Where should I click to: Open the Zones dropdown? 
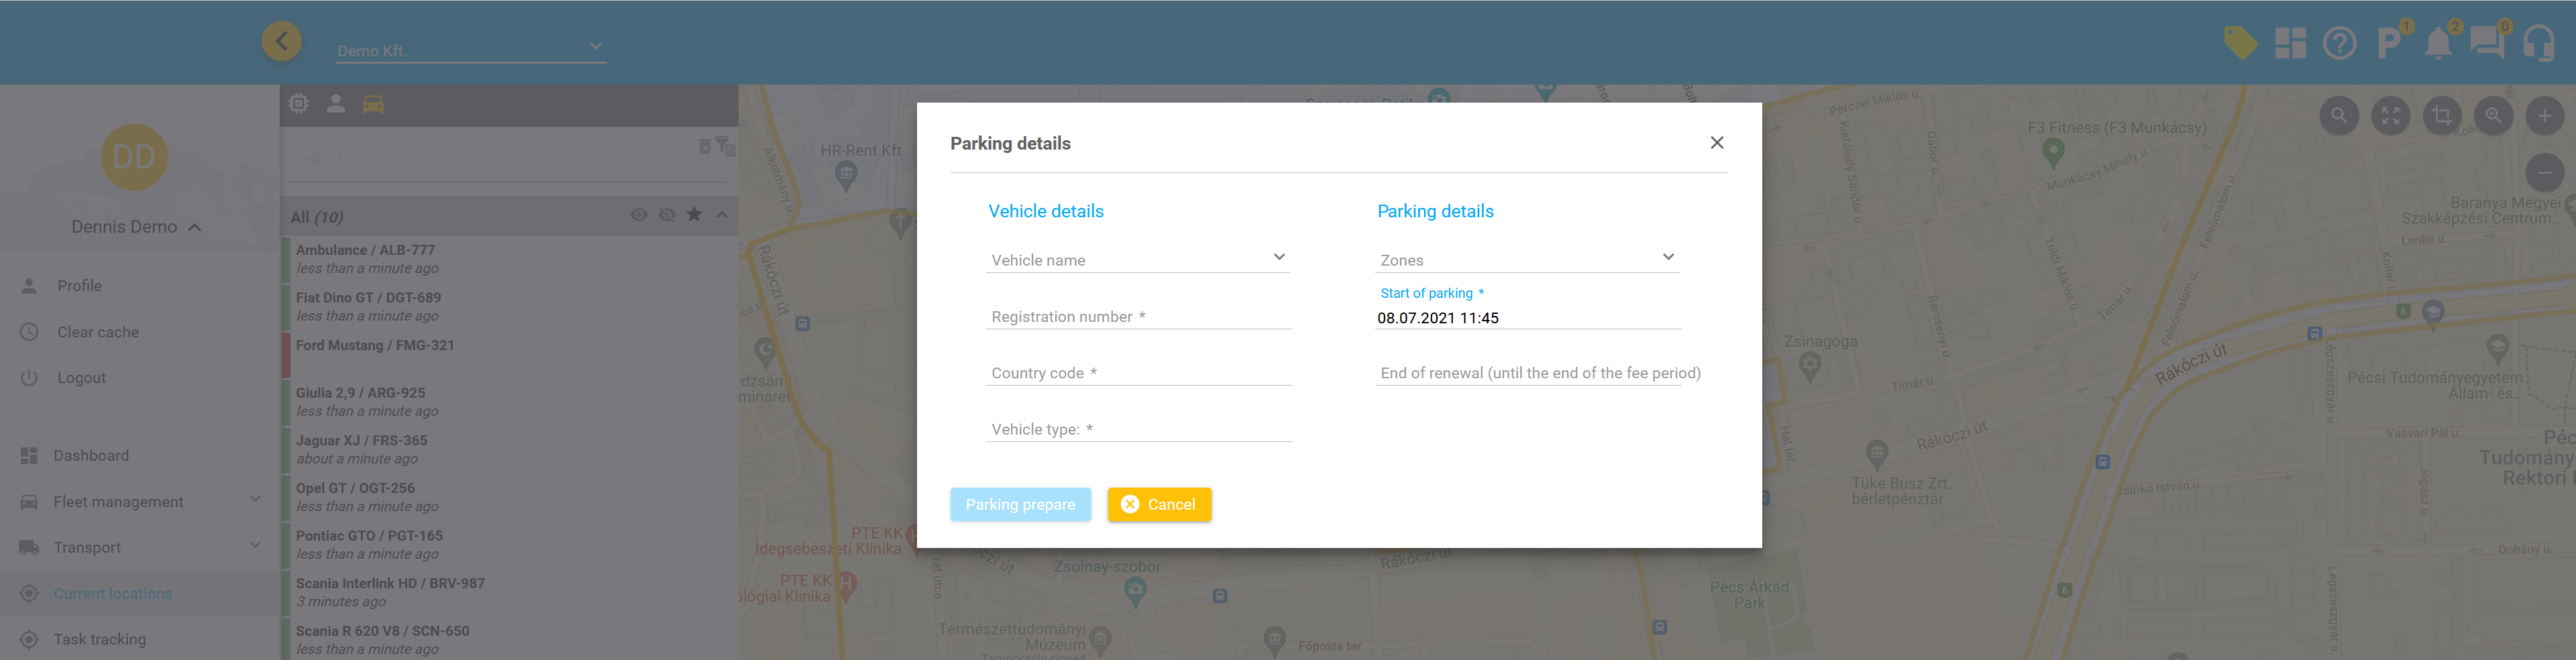point(1526,259)
